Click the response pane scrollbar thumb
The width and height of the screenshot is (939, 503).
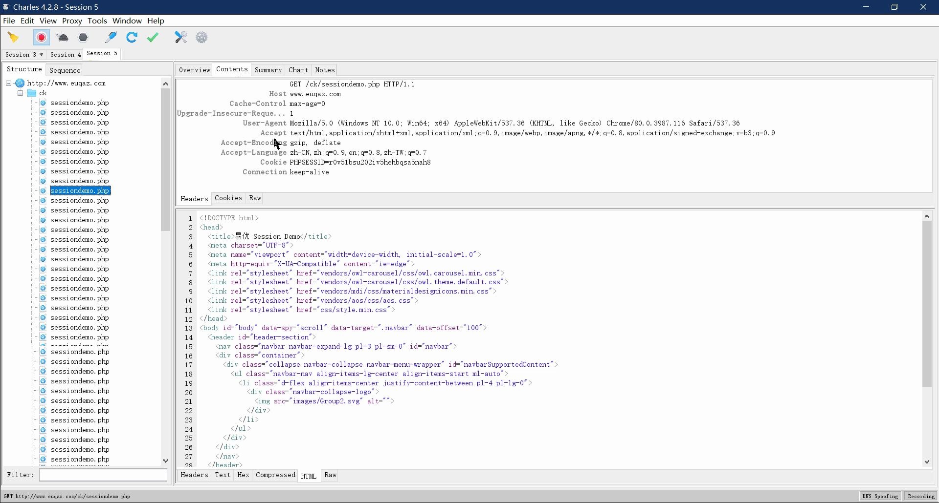927,304
